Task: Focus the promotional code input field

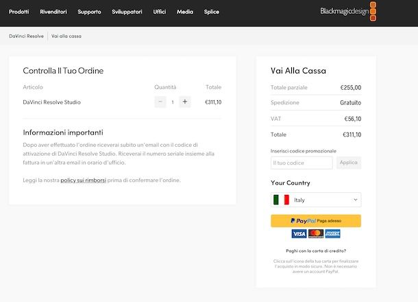Action: 302,163
